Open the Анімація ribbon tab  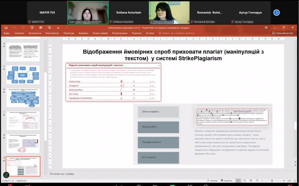point(83,33)
